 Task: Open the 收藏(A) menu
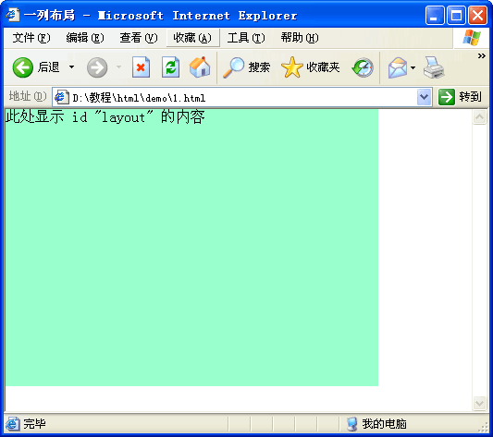click(x=192, y=38)
